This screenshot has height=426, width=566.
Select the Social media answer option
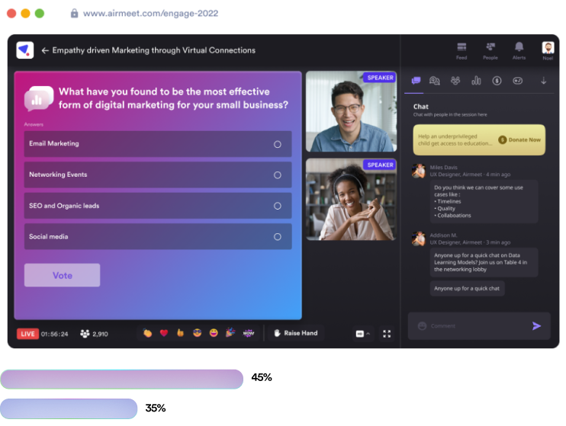(x=158, y=237)
